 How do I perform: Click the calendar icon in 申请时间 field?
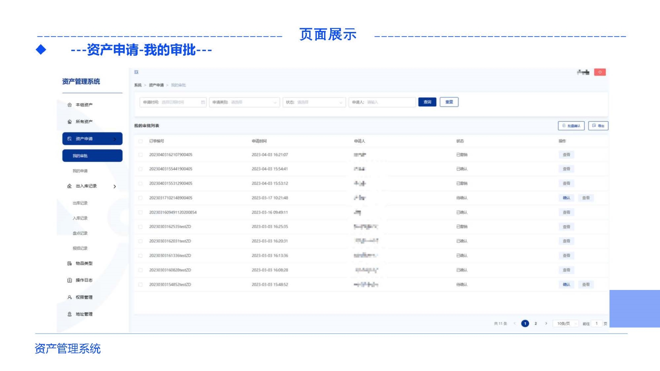tap(203, 102)
